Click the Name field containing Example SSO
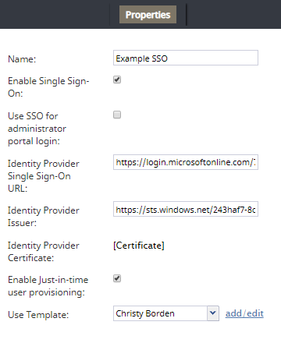281x350 pixels. tap(186, 58)
